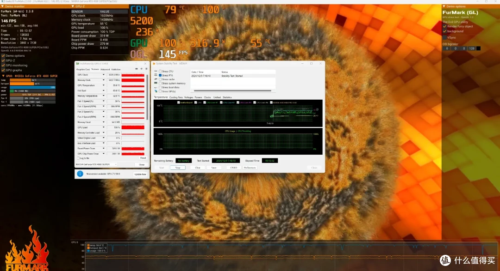Collapse the GPU-Z overlay panel header

[73, 6]
